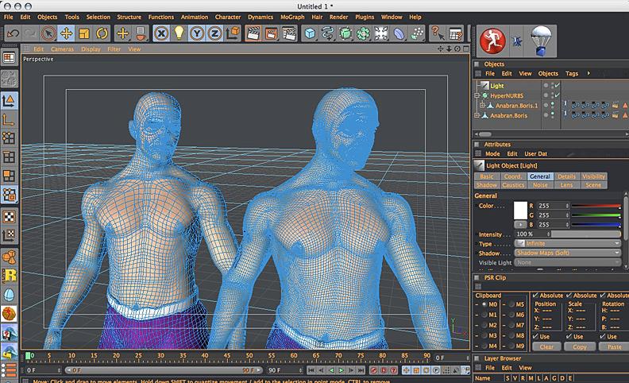Screen dimensions: 629x383
Task: Activate the Rotate tool
Action: tap(102, 33)
